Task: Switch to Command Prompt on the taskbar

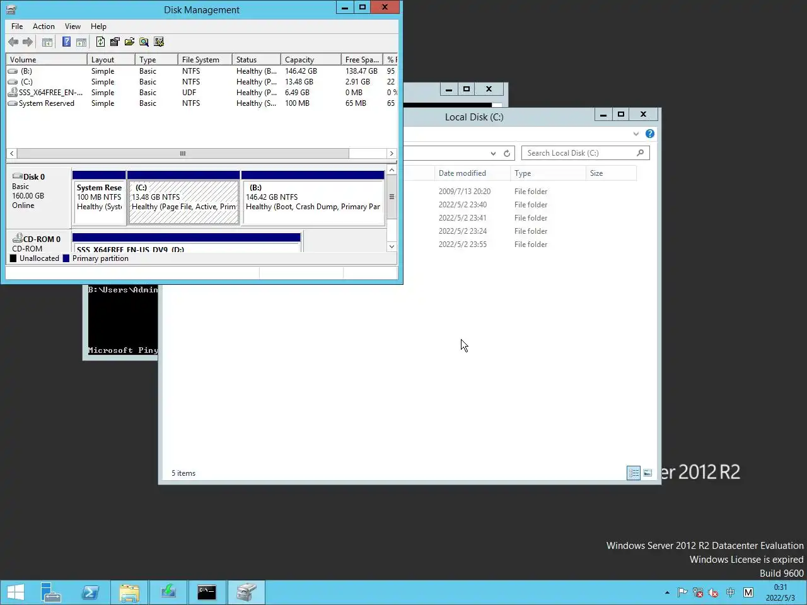Action: coord(207,592)
